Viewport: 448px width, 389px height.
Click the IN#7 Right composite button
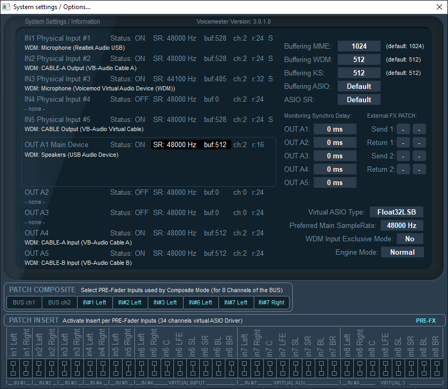[271, 302]
